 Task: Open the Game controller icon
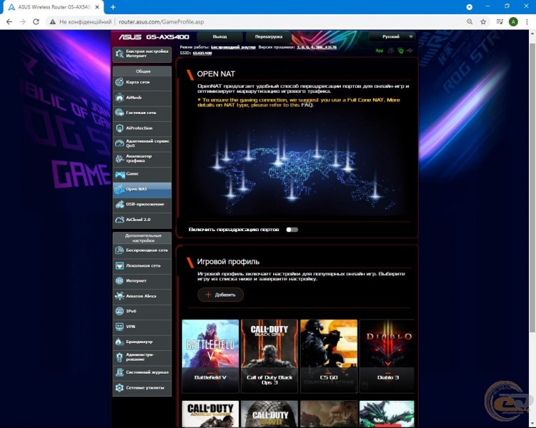point(119,174)
